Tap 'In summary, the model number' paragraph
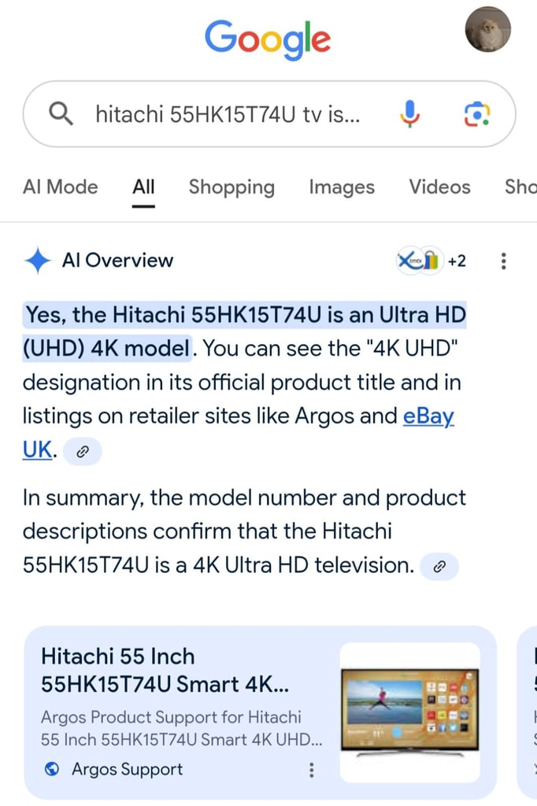This screenshot has height=806, width=537. (x=244, y=532)
